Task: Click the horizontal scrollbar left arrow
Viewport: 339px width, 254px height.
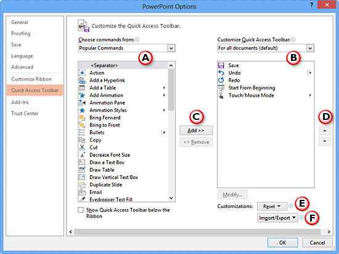Action: coord(71,232)
